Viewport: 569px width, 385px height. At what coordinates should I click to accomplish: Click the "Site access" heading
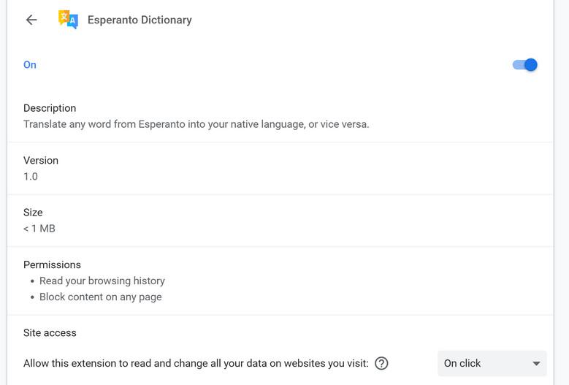click(50, 332)
